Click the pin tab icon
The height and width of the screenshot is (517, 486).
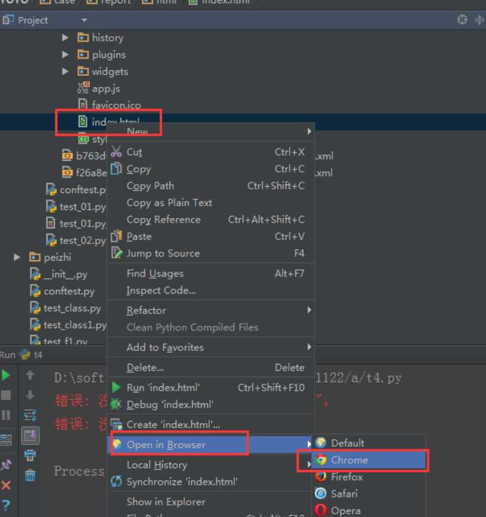[6, 465]
